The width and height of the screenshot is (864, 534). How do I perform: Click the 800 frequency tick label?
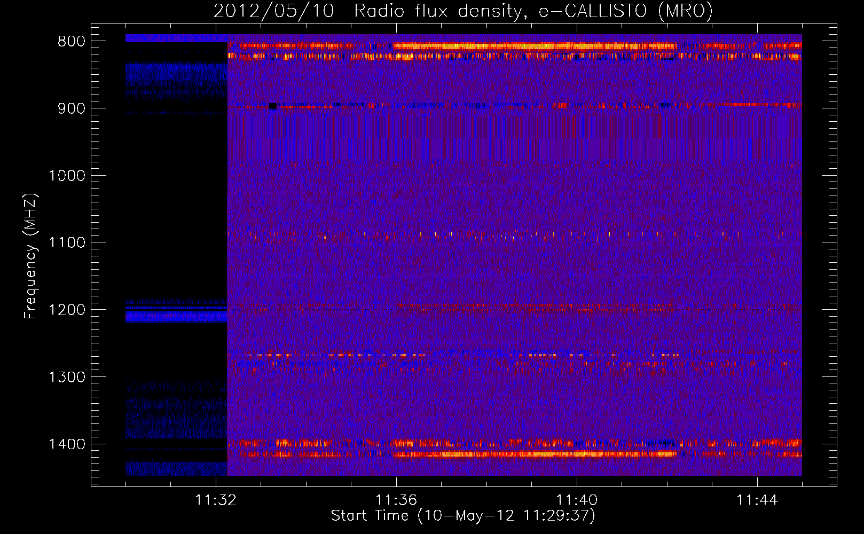[72, 42]
